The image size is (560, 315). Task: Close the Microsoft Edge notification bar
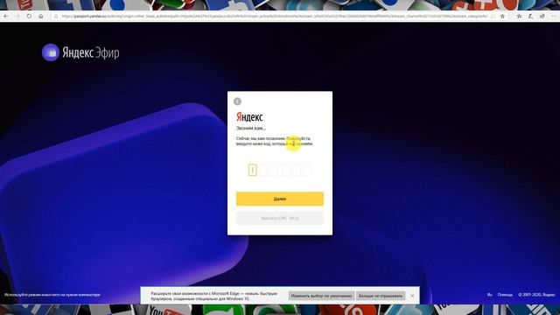tap(412, 296)
